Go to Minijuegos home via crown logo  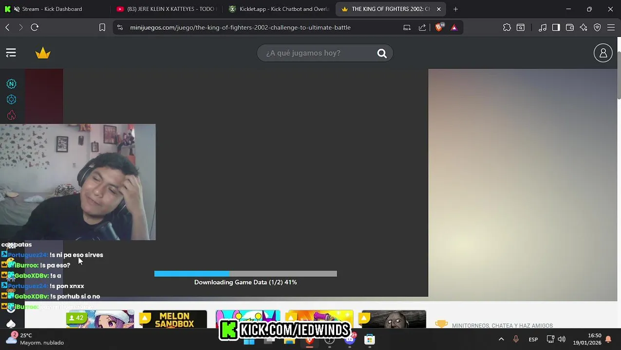click(x=43, y=53)
